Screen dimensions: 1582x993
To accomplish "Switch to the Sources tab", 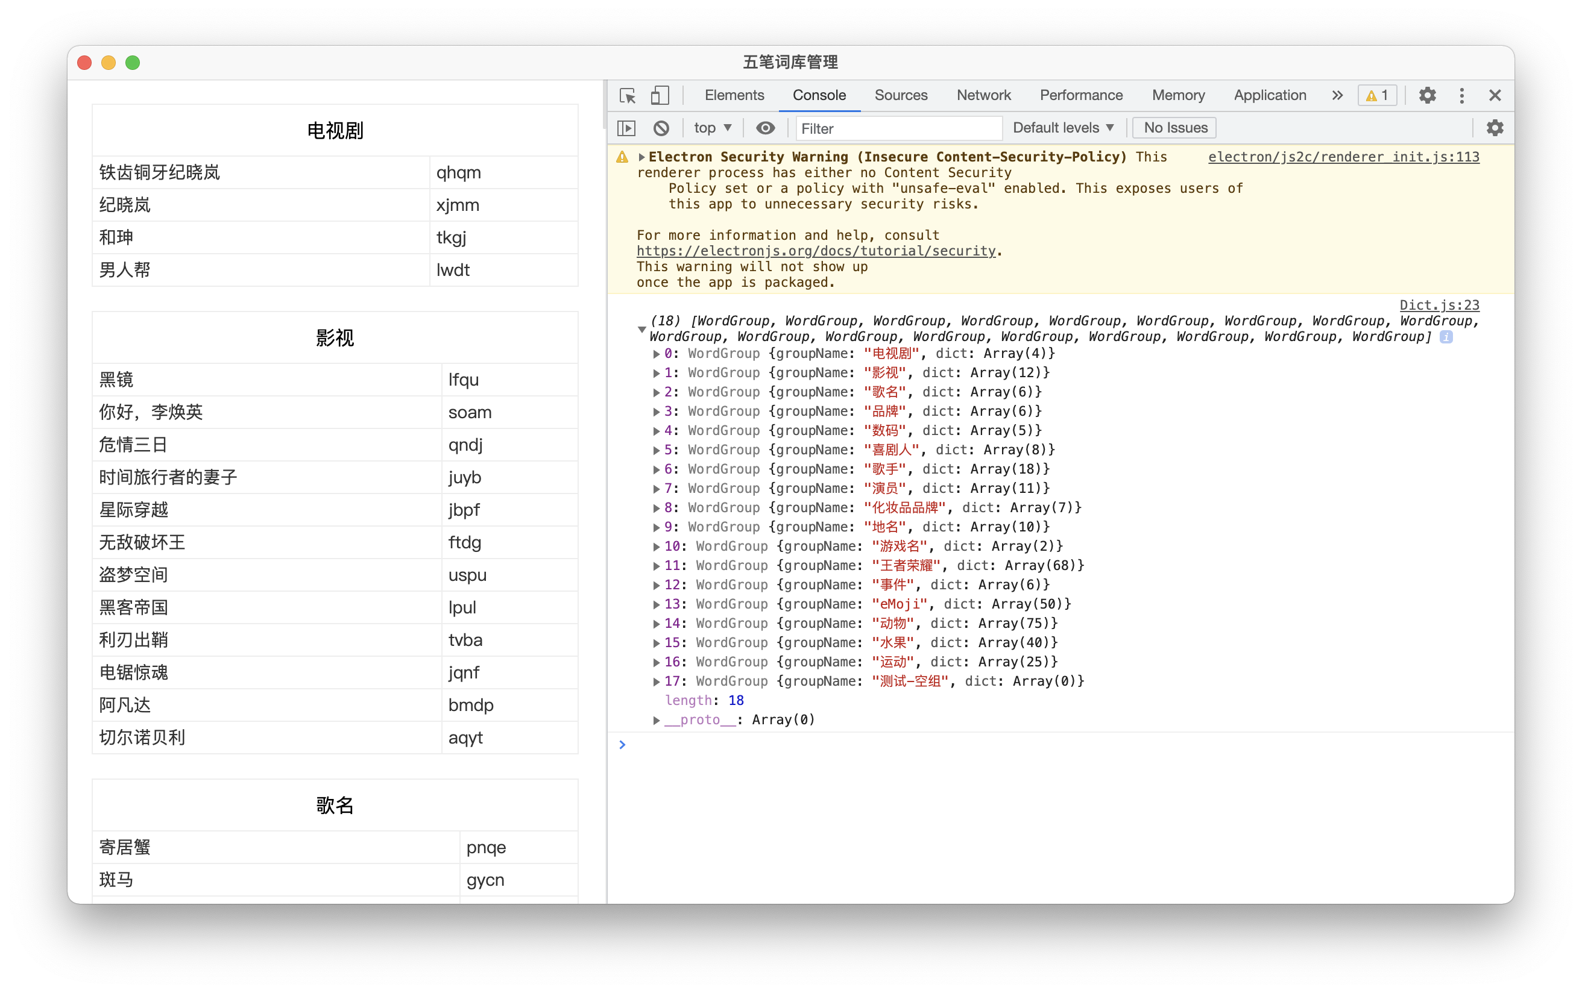I will [900, 95].
